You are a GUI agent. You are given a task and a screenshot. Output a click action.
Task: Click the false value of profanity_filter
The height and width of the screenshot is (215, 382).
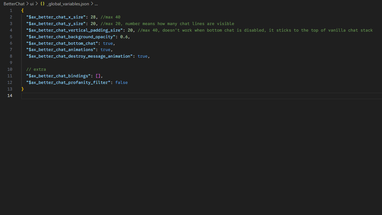pyautogui.click(x=121, y=83)
